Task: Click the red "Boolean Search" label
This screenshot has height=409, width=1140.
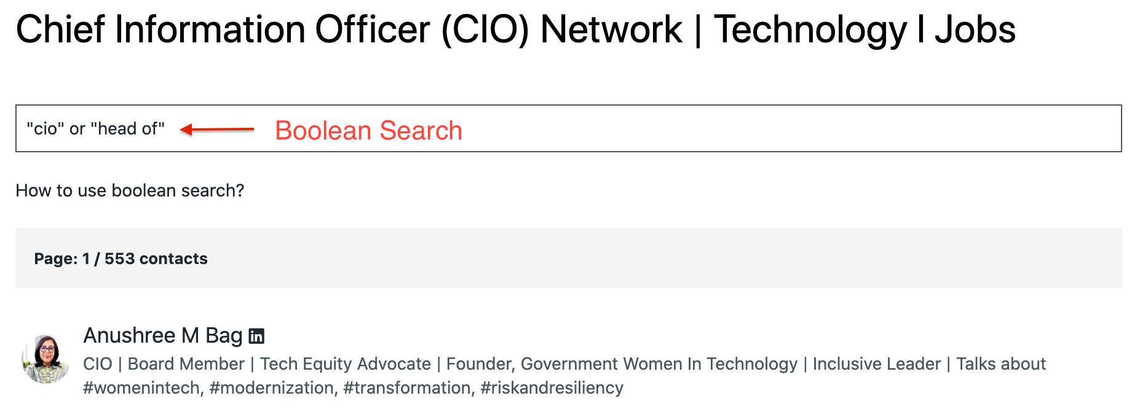Action: click(368, 130)
